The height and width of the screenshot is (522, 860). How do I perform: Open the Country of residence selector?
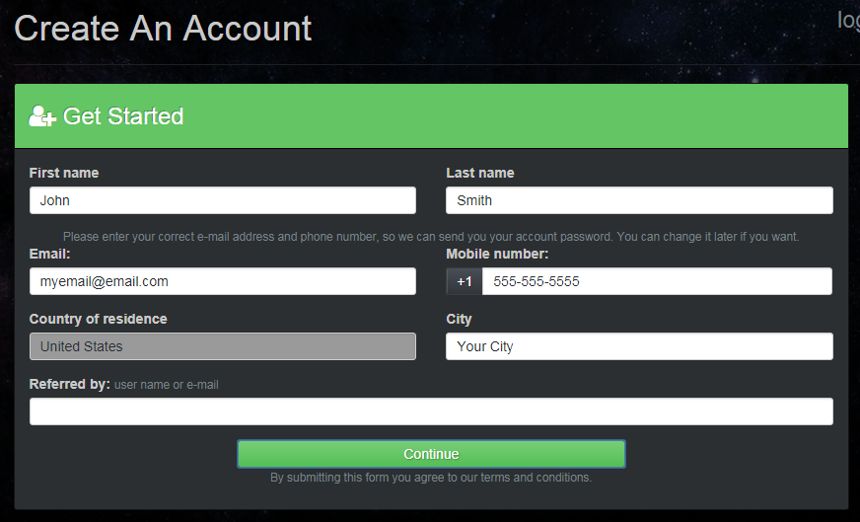point(223,346)
